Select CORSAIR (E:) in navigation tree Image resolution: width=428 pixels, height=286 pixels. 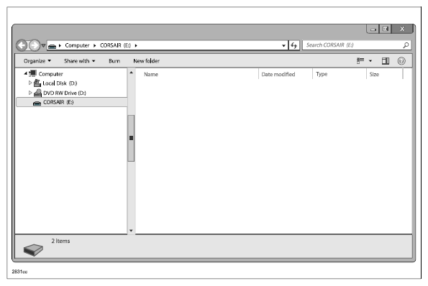(72, 102)
